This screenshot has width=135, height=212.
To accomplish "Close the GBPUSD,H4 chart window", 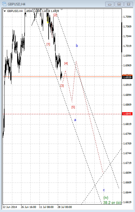I will click(128, 4).
